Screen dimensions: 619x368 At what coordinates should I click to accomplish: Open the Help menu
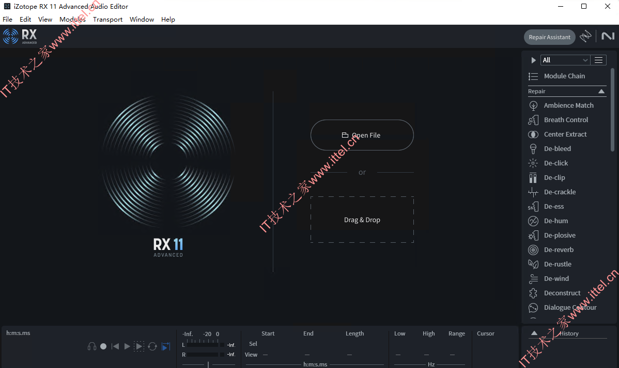coord(168,19)
